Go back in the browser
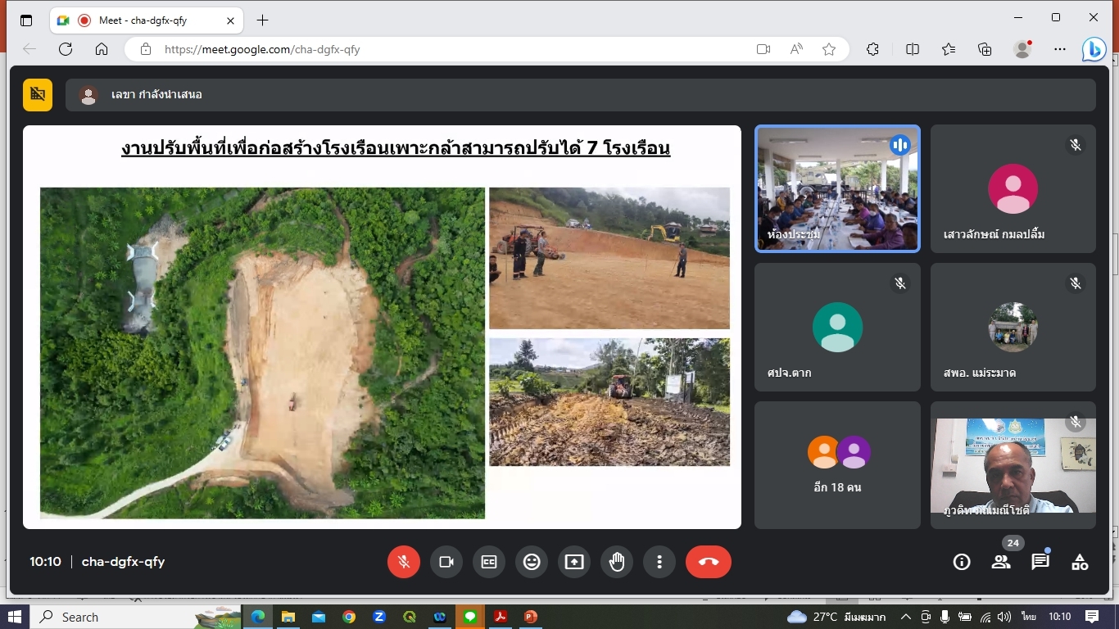The height and width of the screenshot is (629, 1119). tap(29, 49)
